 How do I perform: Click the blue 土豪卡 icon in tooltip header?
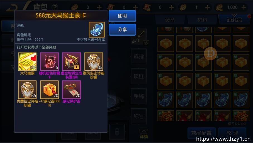pos(97,30)
